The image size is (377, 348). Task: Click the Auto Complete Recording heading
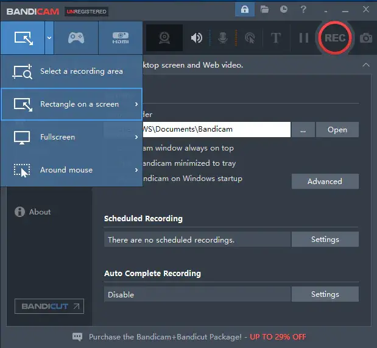pyautogui.click(x=152, y=274)
